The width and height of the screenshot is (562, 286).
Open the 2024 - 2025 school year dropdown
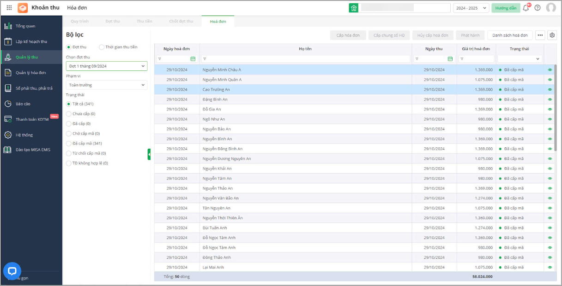click(x=471, y=8)
